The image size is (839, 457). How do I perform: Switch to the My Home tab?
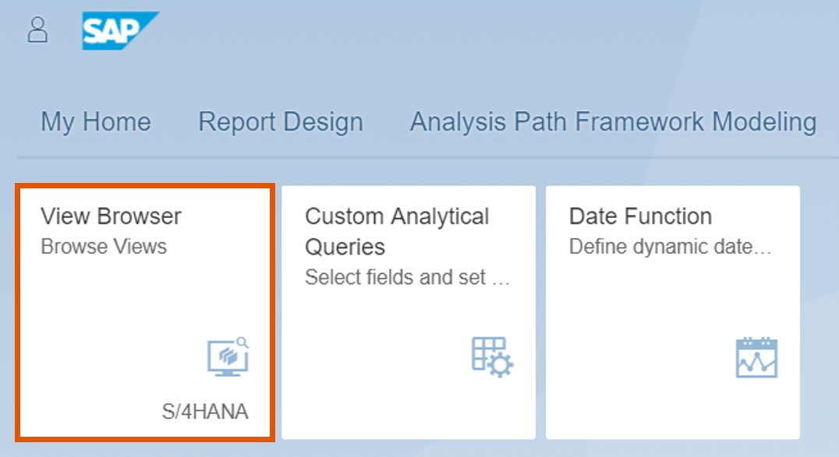tap(95, 121)
